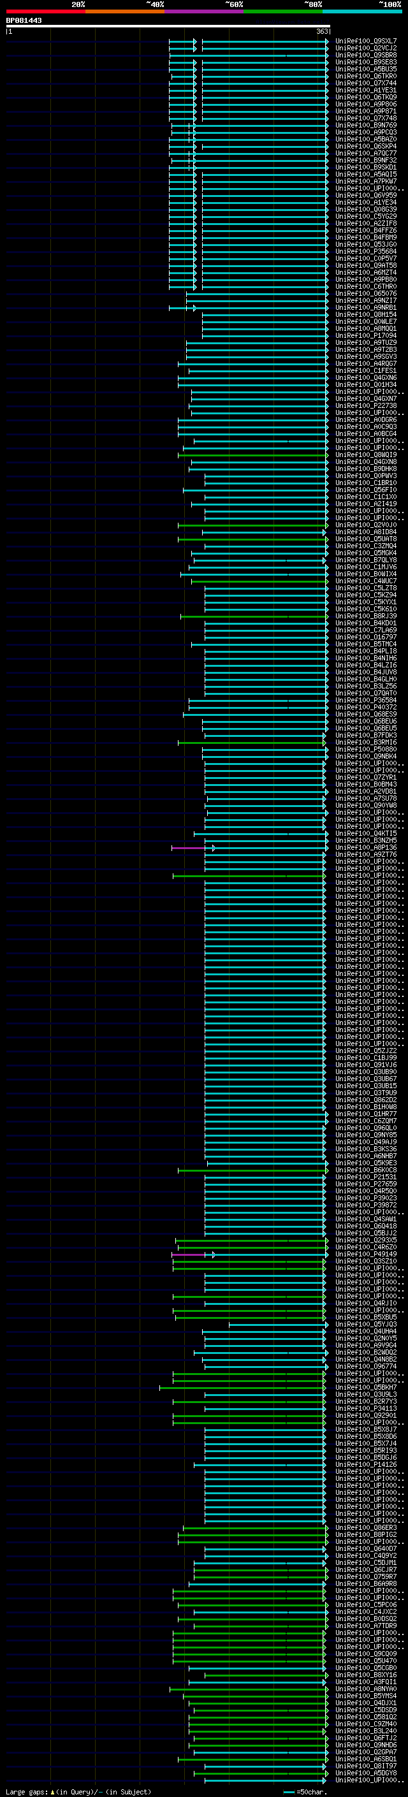
Task: Open hit UniRef100_A5BU35
Action: tap(365, 69)
